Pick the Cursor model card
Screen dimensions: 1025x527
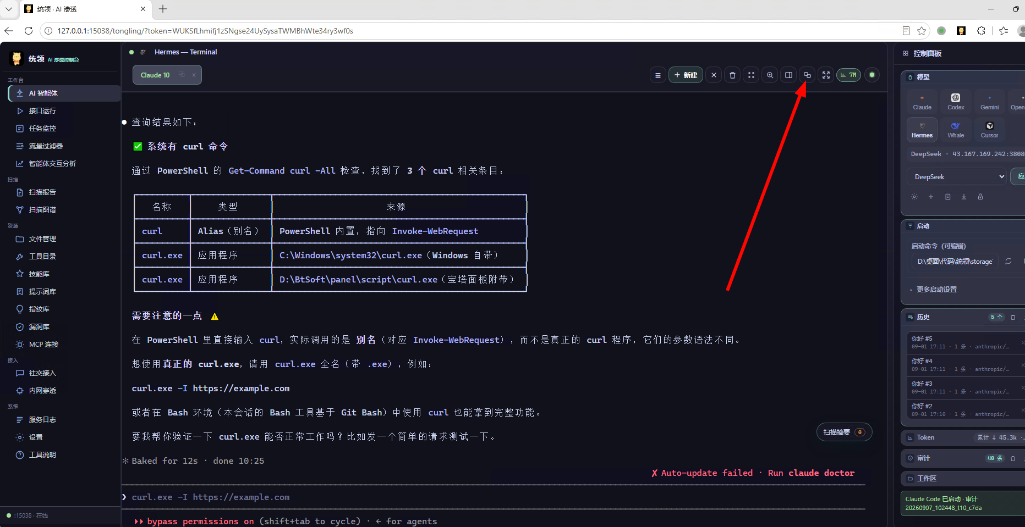pos(989,130)
